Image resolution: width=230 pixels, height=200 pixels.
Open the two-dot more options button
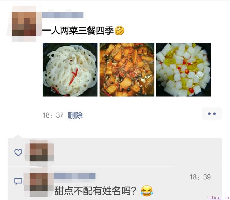click(212, 114)
